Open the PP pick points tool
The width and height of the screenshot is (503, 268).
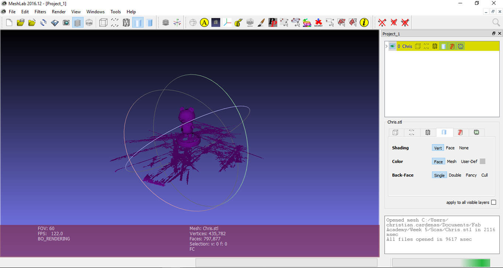pos(273,23)
